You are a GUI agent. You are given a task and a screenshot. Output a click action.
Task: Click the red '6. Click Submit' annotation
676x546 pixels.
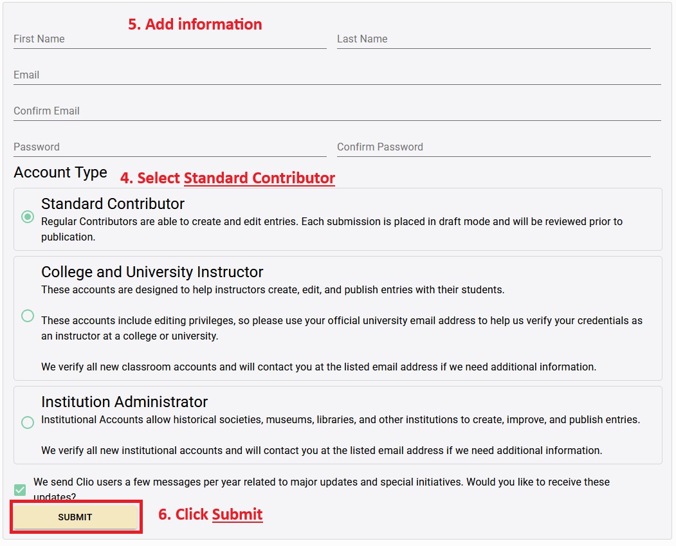click(x=210, y=514)
